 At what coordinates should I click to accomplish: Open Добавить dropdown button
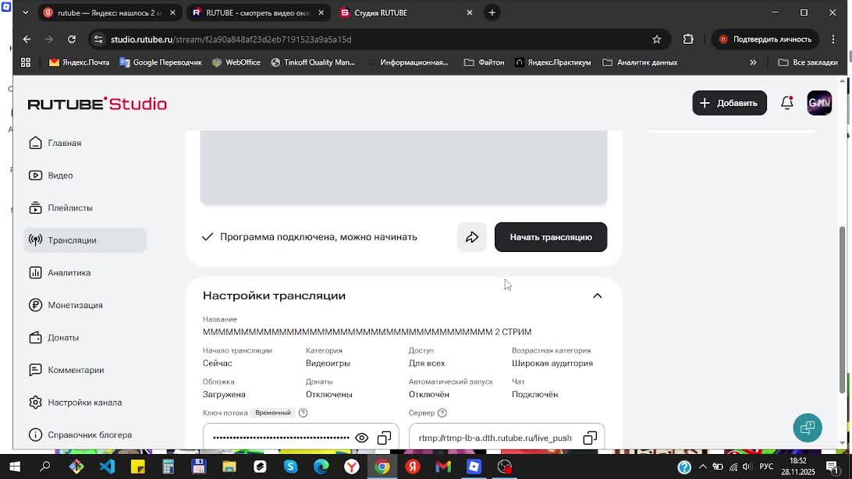729,103
